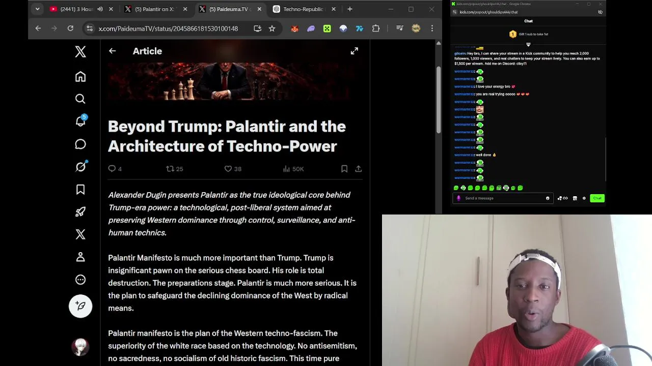
Task: Open the green dice extension
Action: pyautogui.click(x=327, y=28)
